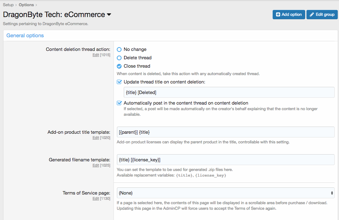Click the Edit group button label
This screenshot has height=220, width=339.
click(x=325, y=15)
